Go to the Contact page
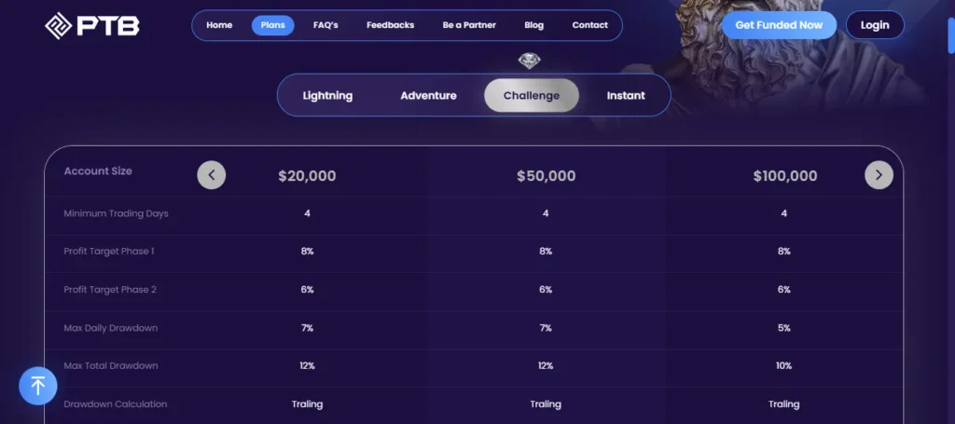Screen dimensions: 955x424 589,25
